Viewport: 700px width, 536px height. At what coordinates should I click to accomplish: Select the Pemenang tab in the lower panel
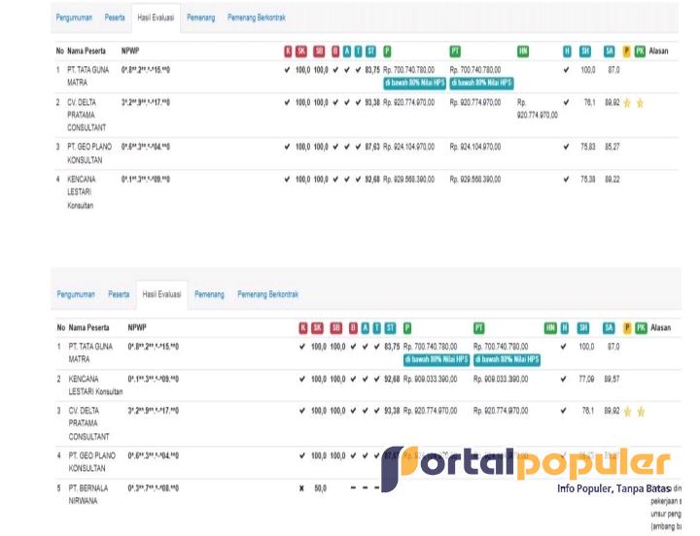(209, 294)
